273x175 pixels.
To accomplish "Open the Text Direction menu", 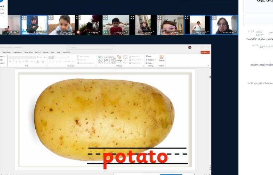I will 83,57.
